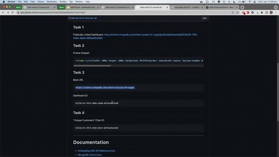
Task: Open the Profiles menu
Action: pos(63,2)
